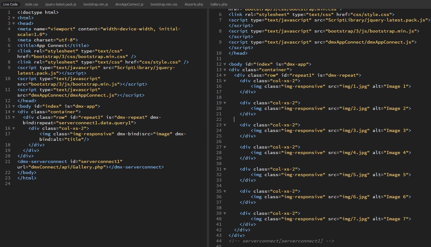This screenshot has height=247, width=431.
Task: Collapse the div on right line 19
Action: (x=225, y=103)
